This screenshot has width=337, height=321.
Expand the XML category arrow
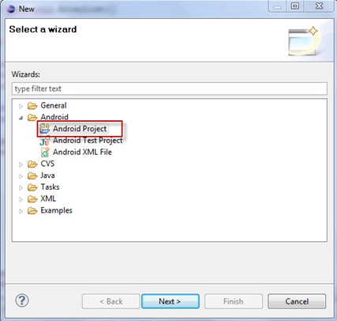(21, 199)
